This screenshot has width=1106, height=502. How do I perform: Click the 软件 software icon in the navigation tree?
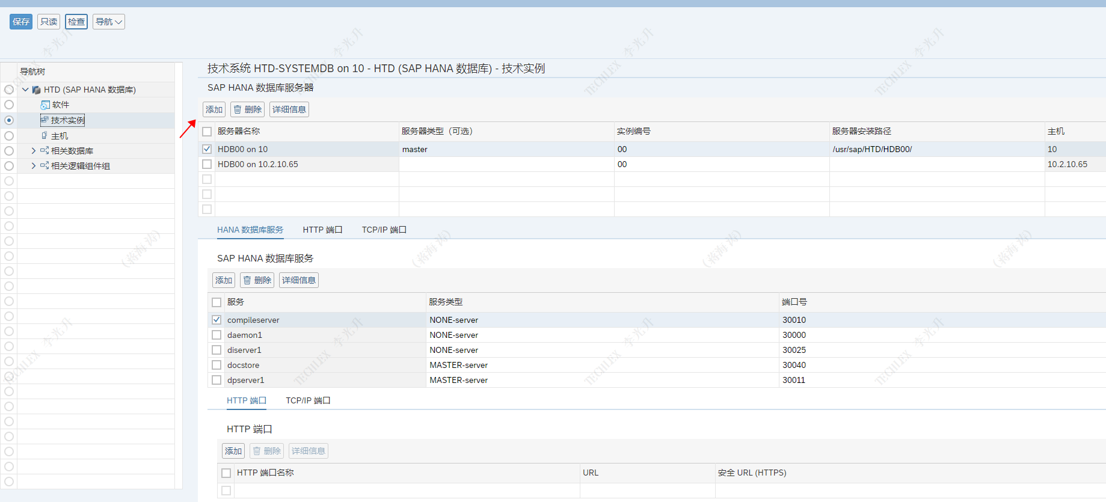pos(45,105)
